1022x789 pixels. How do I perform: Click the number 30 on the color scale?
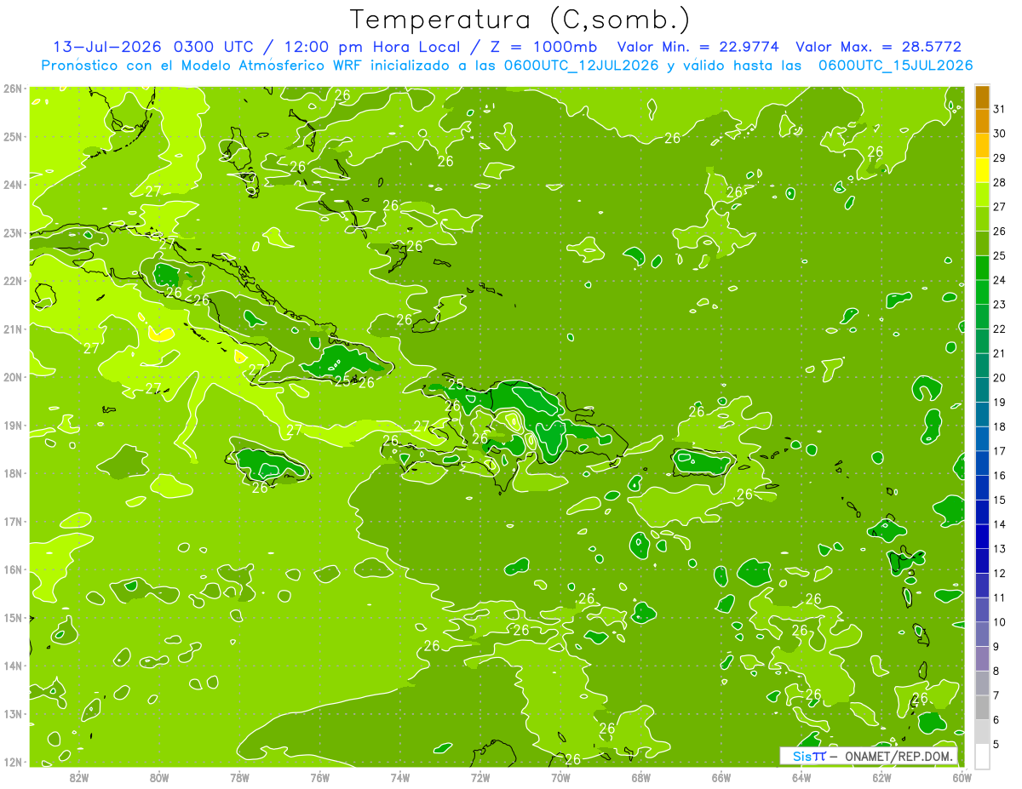tap(999, 134)
